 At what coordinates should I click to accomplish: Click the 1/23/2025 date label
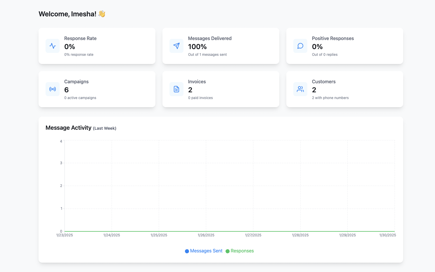[65, 235]
